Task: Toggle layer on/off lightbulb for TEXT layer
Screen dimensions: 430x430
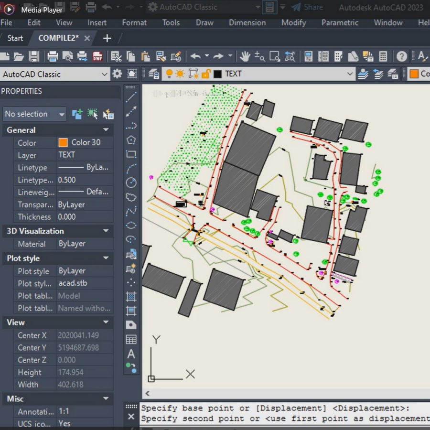Action: click(x=169, y=74)
